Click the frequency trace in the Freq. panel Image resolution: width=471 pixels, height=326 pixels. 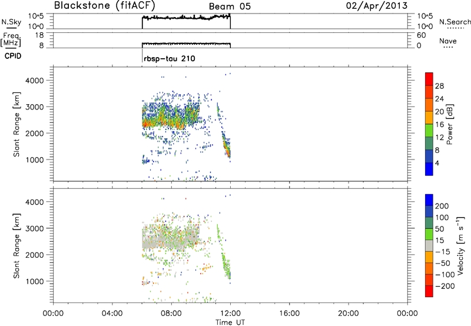click(186, 44)
